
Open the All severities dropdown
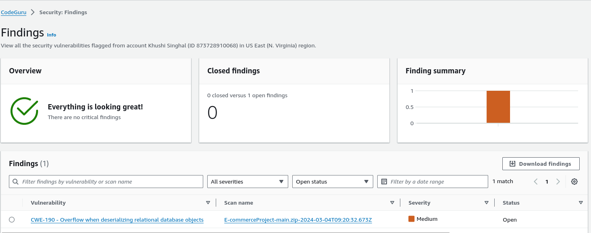tap(247, 182)
